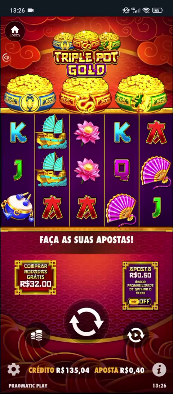Open the coin stack bet settings
The height and width of the screenshot is (394, 173).
[x=37, y=335]
